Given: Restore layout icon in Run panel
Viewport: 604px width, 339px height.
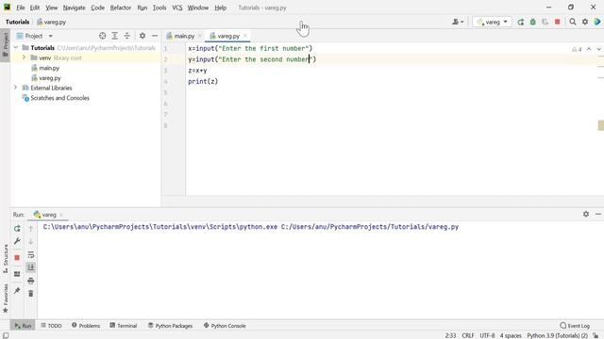Looking at the screenshot, I should click(x=17, y=274).
